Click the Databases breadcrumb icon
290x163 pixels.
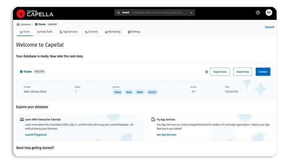(18, 24)
